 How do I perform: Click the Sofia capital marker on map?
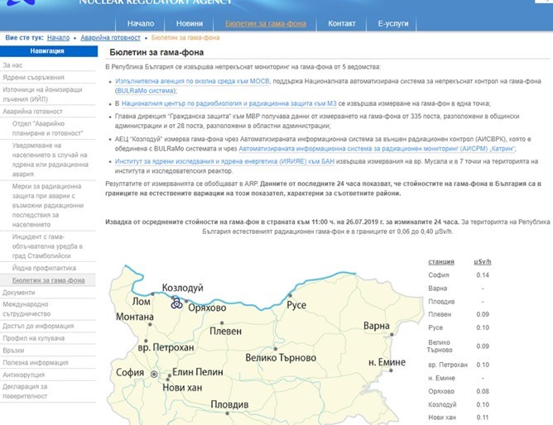[153, 375]
